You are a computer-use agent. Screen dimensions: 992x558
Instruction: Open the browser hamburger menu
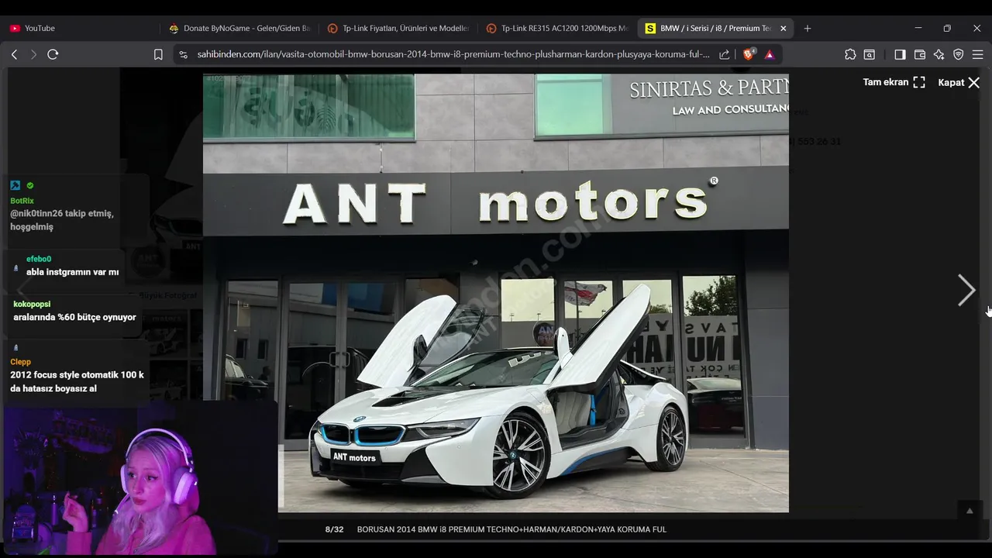coord(978,54)
